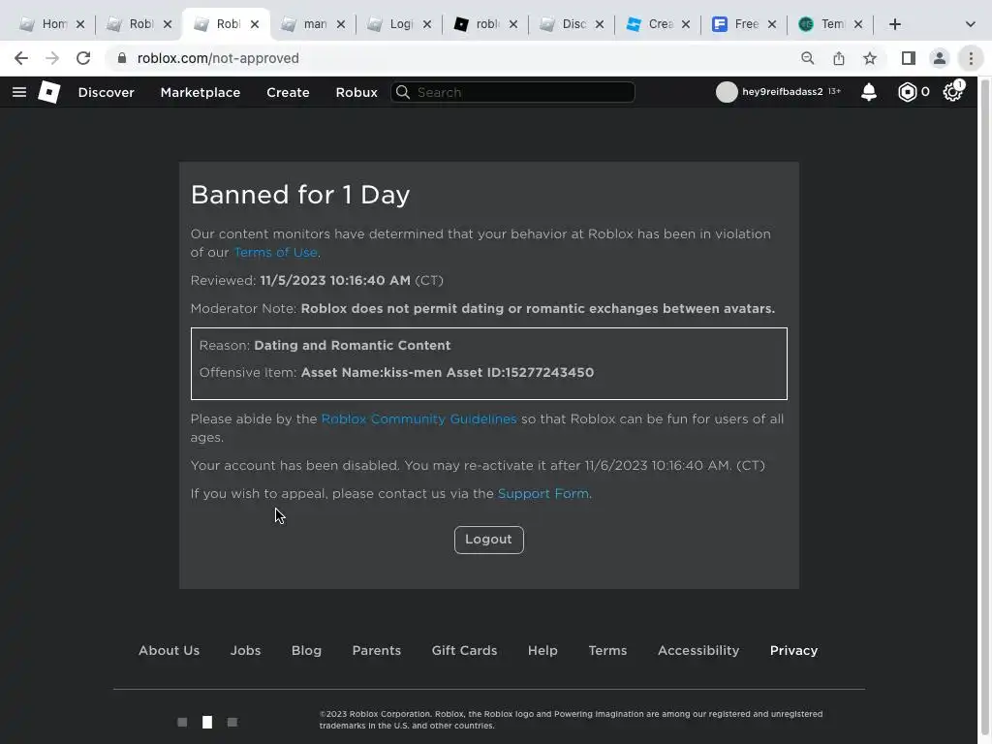Open the Robux balance icon
The width and height of the screenshot is (992, 744).
pyautogui.click(x=907, y=92)
